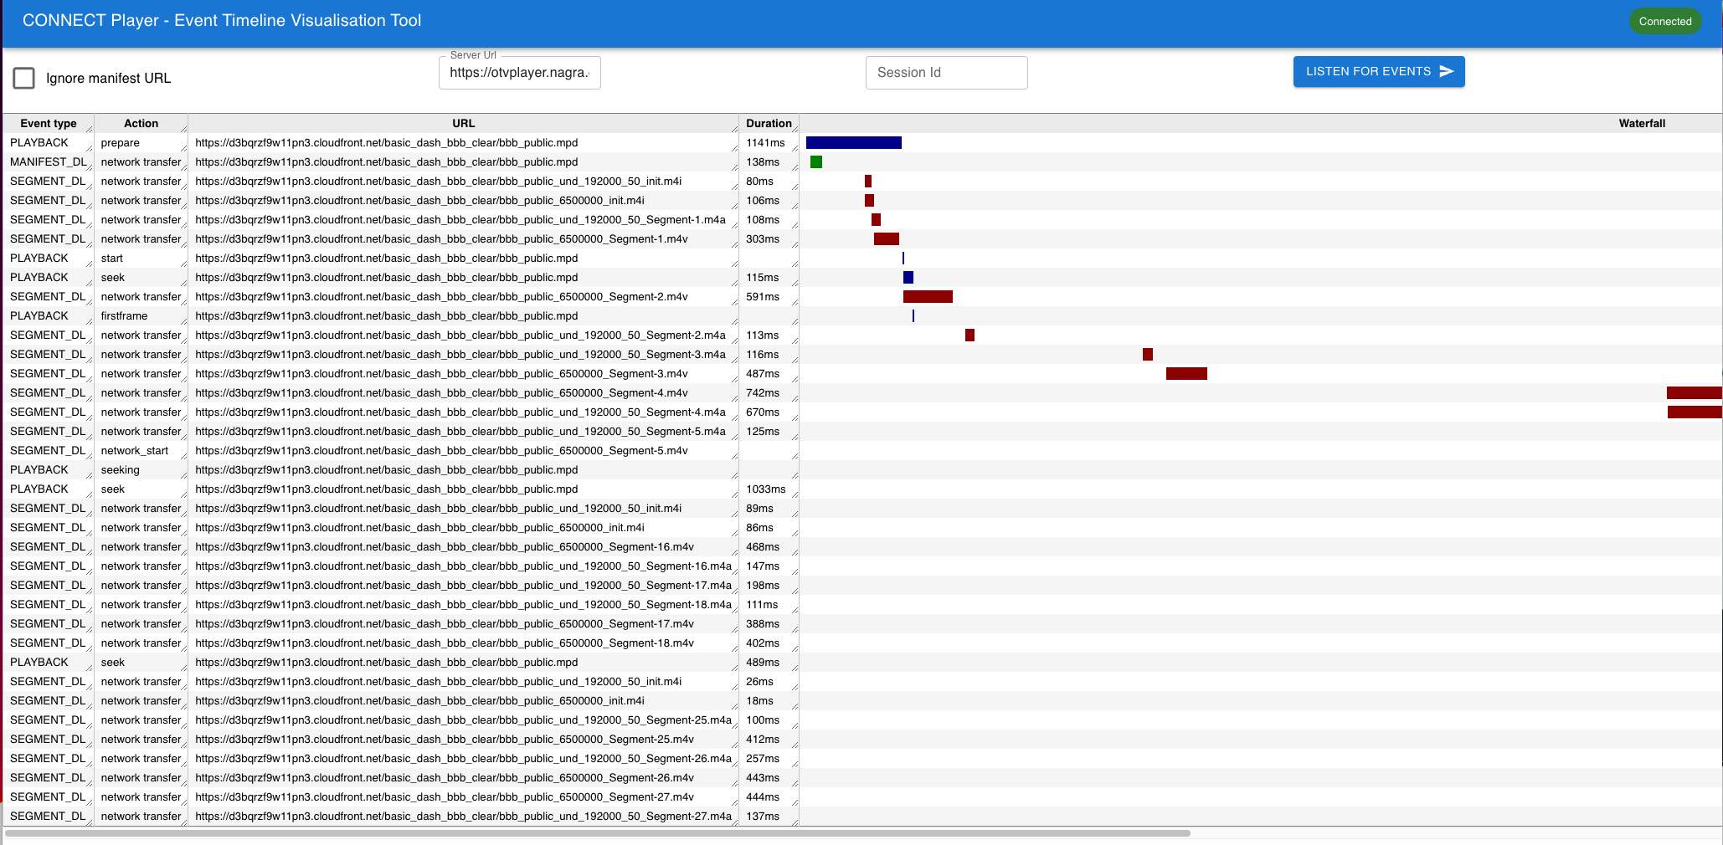Click the send arrow icon on Listen button
1723x845 pixels.
1446,72
